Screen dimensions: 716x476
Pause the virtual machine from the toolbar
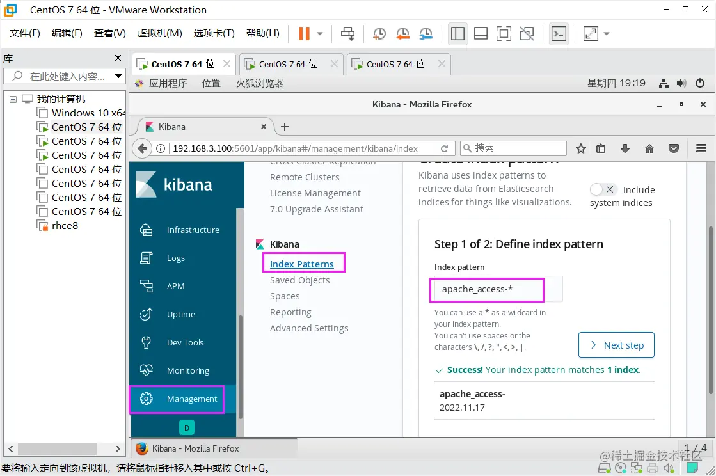pos(304,33)
